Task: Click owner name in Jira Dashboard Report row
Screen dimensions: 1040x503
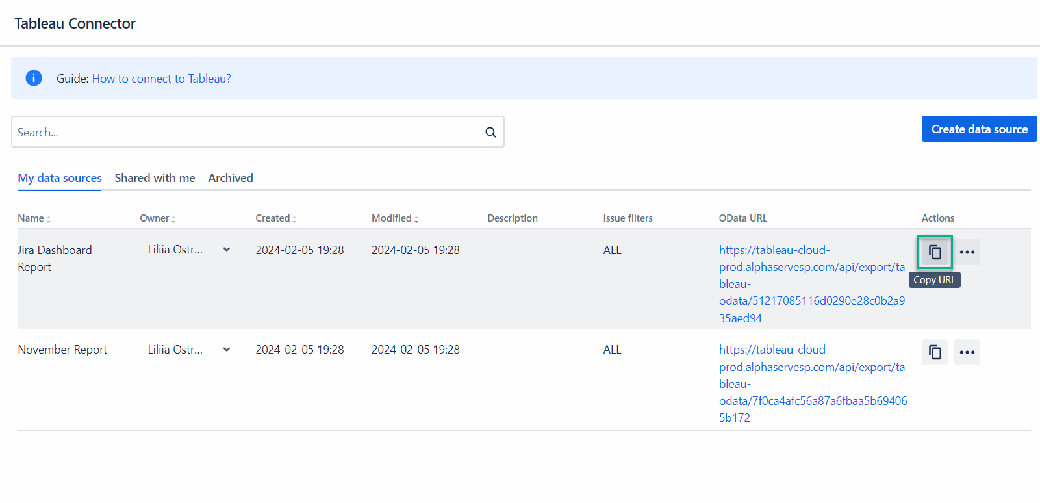Action: [x=175, y=250]
